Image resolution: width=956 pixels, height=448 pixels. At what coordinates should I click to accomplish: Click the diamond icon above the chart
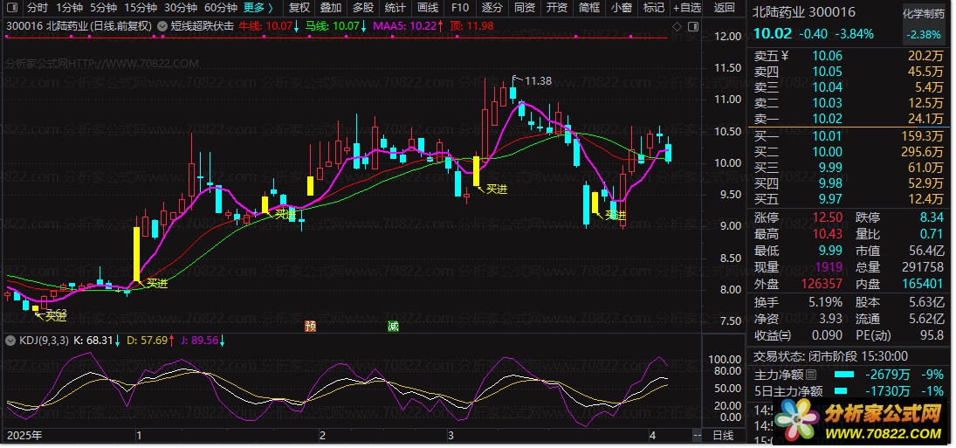point(677,27)
